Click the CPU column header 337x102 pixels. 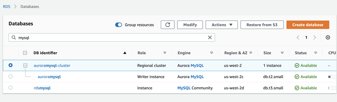[332, 53]
